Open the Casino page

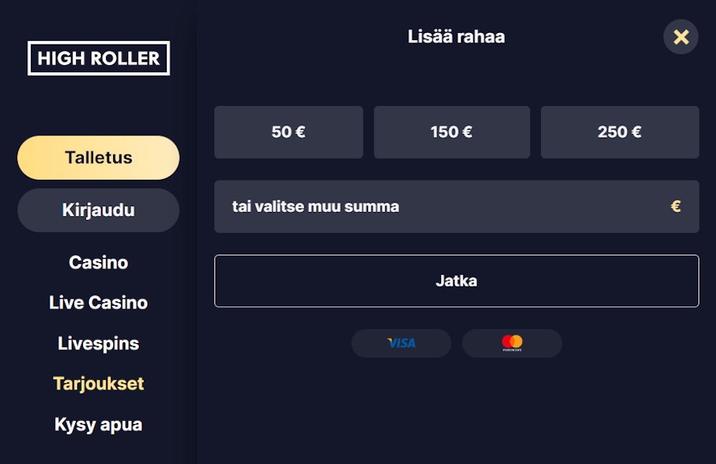point(98,262)
